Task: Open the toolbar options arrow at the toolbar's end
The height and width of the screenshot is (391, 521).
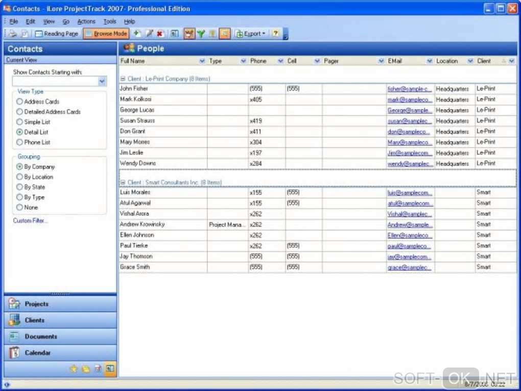Action: [x=286, y=35]
